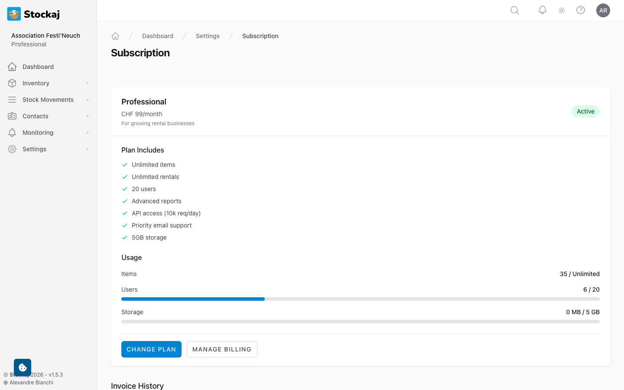
Task: Click Contacts card icon in sidebar
Action: (12, 116)
